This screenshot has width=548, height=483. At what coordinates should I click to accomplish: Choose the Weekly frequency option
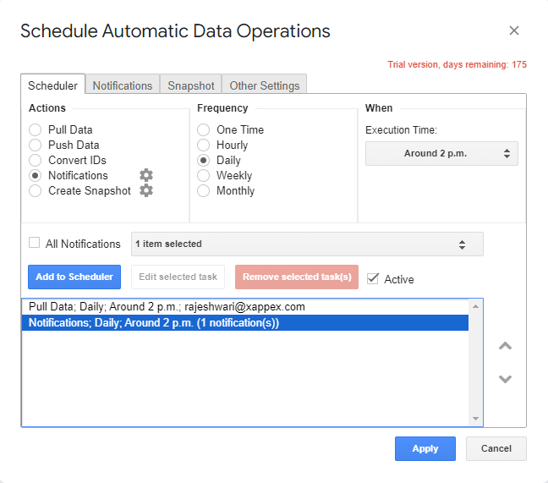(x=204, y=175)
